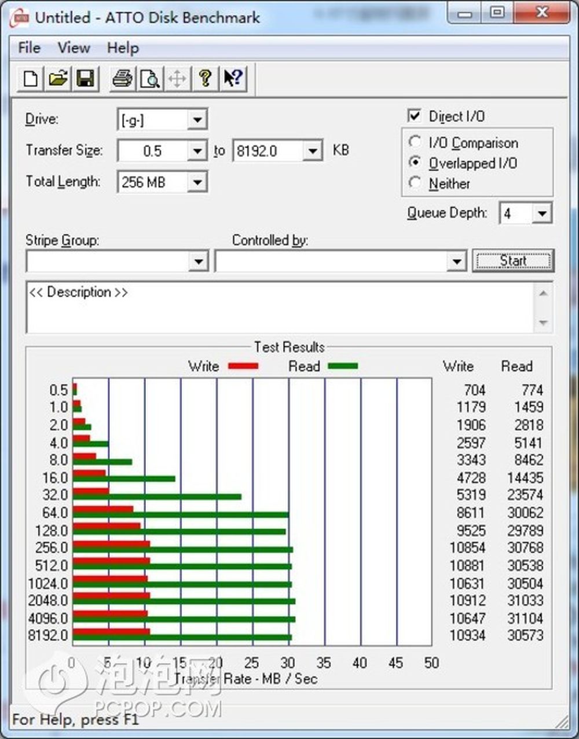Click the read value 31104

(526, 618)
